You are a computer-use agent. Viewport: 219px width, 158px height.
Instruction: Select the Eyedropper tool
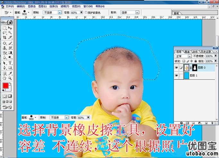pos(10,74)
